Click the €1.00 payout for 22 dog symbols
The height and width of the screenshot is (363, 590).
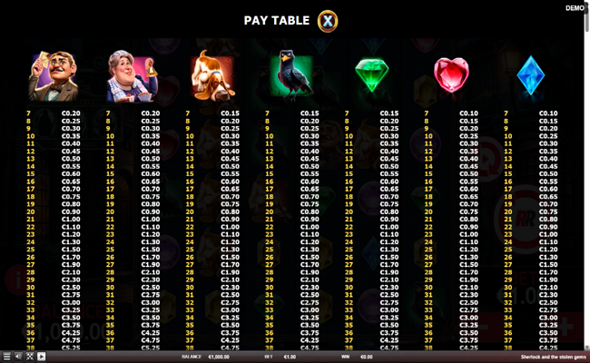click(x=230, y=227)
